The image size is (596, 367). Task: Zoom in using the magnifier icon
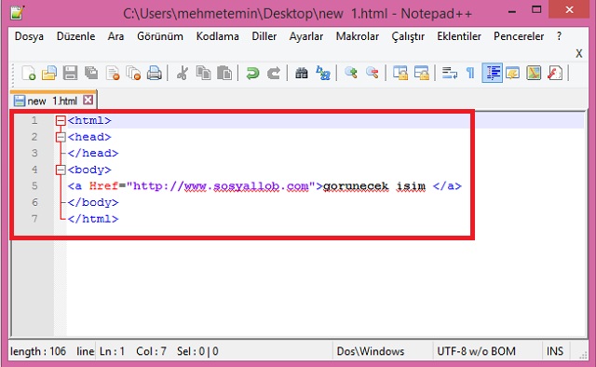351,73
